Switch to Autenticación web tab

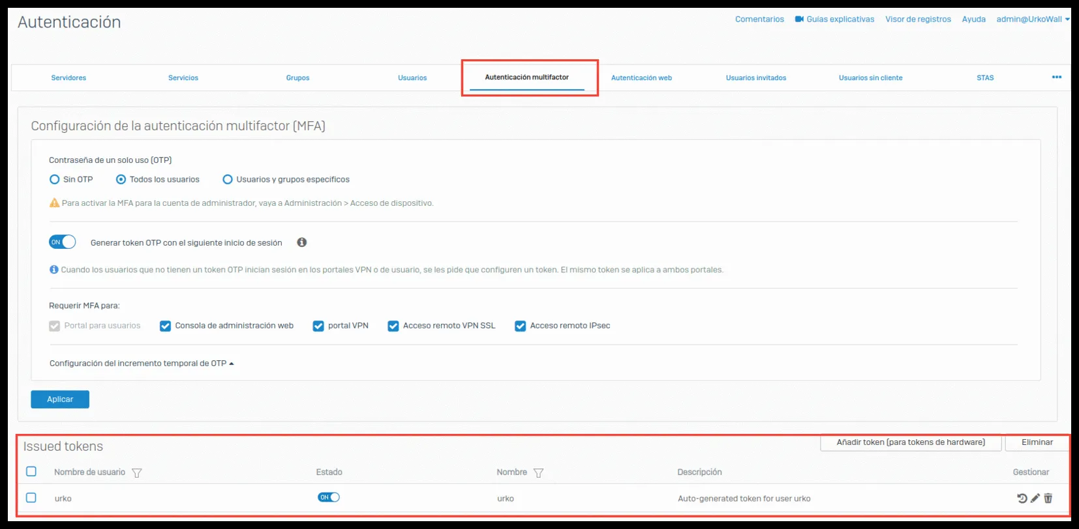pyautogui.click(x=641, y=78)
